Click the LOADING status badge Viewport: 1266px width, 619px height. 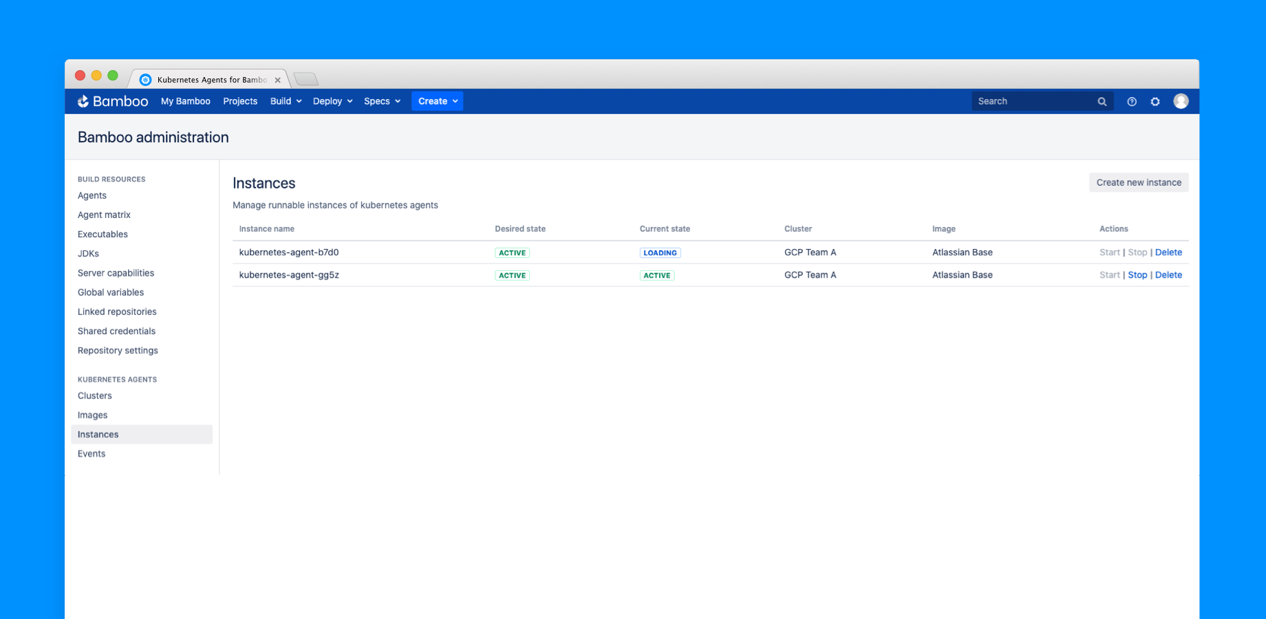click(x=660, y=252)
